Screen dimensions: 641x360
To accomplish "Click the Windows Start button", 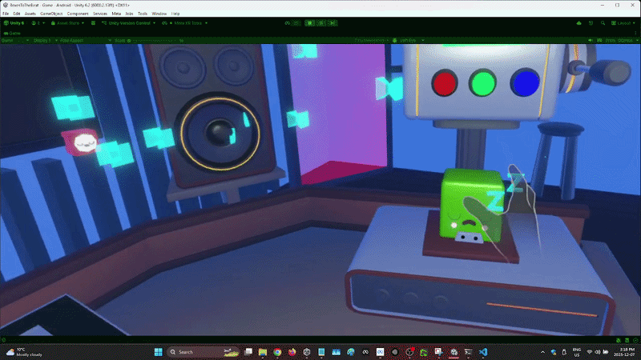I will 158,352.
